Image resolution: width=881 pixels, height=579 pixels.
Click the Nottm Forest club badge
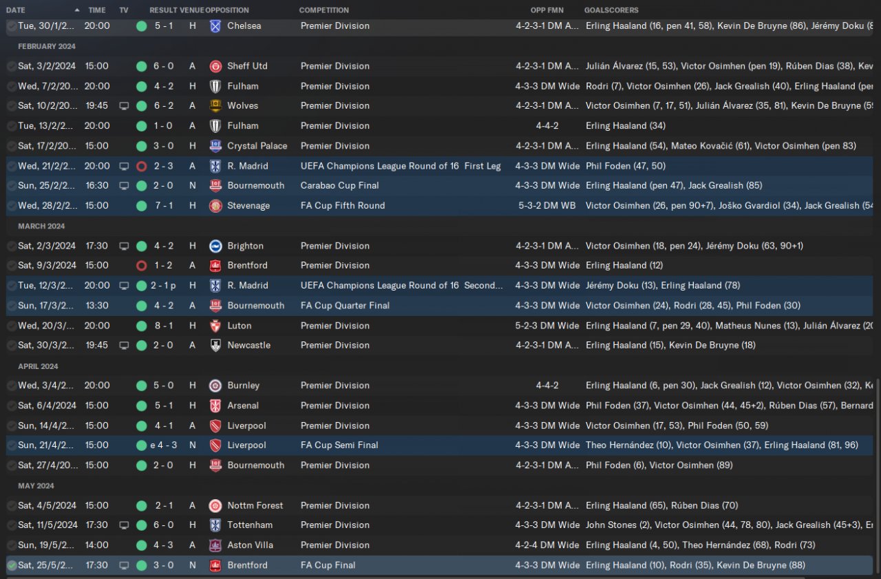215,505
